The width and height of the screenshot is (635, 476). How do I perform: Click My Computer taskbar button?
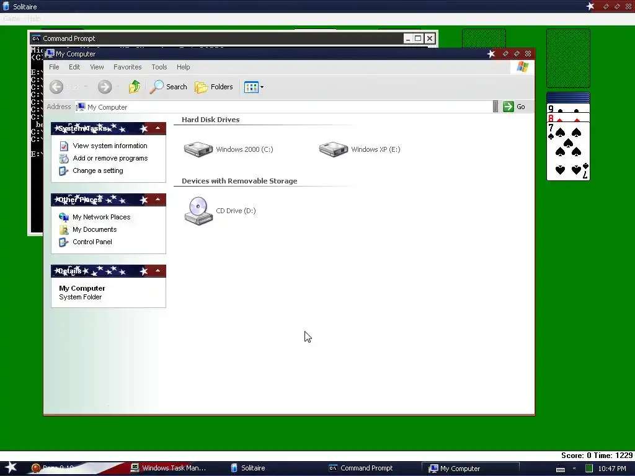471,469
